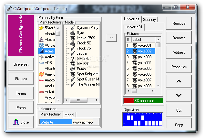This screenshot has width=204, height=139.
Task: Click the Close button with exit icon
Action: pos(21,122)
